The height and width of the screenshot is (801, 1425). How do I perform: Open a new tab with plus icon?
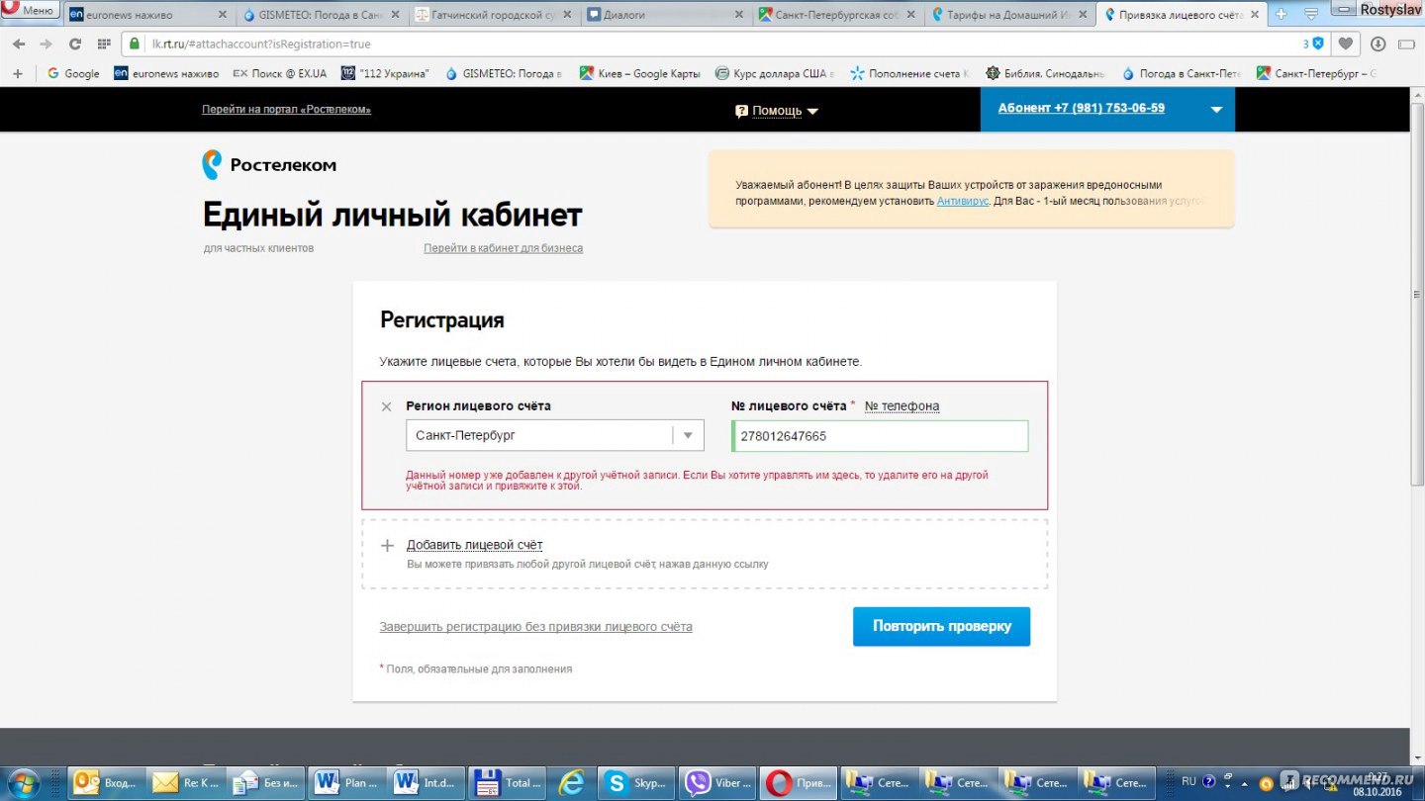point(1282,14)
